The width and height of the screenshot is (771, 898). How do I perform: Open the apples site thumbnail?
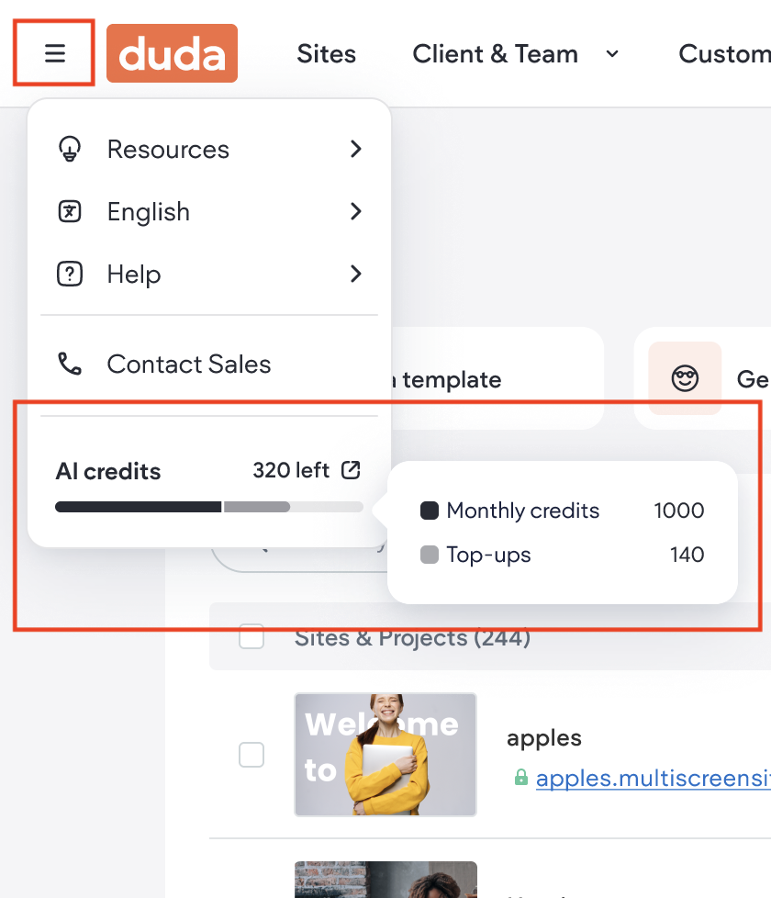tap(385, 755)
